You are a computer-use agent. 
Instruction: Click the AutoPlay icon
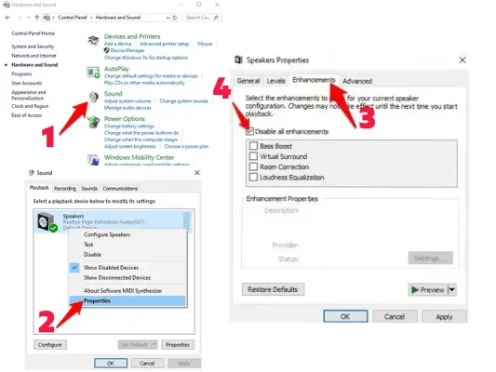(93, 73)
